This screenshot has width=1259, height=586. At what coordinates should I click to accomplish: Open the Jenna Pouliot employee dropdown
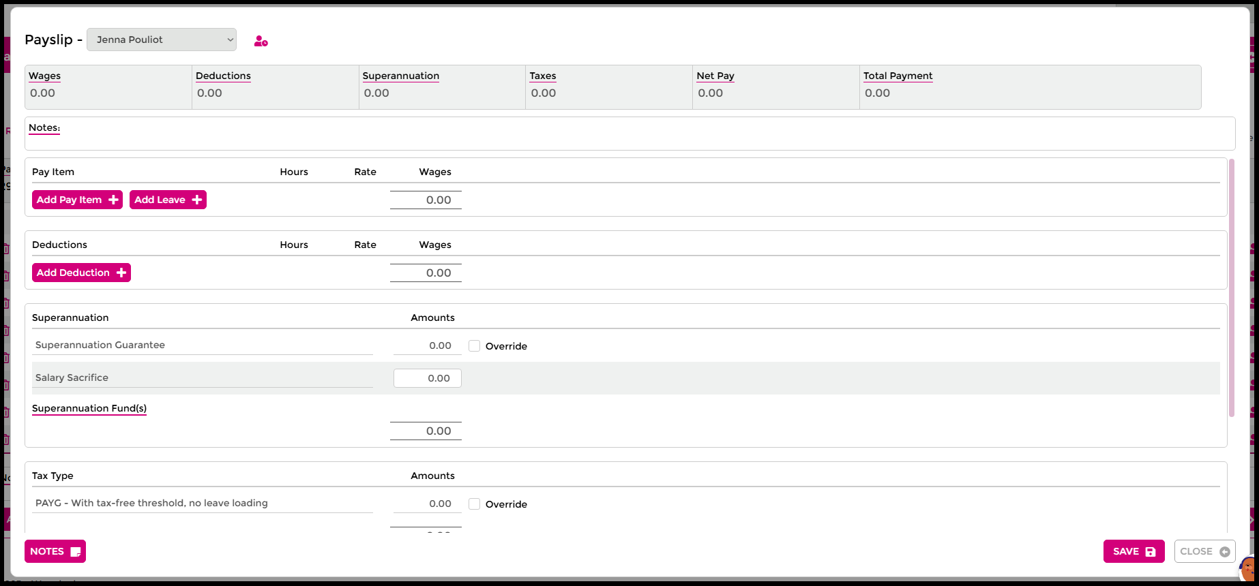pos(162,40)
